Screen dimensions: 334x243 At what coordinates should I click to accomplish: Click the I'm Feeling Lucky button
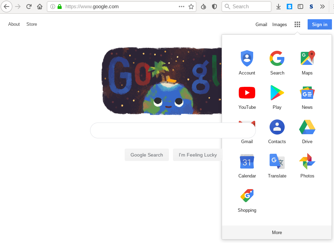point(198,155)
